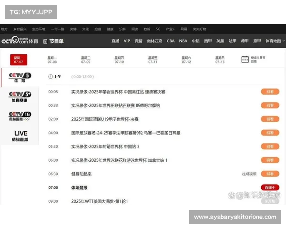Click program title 2025年WTT美国大满贯-第1轮1

100,201
